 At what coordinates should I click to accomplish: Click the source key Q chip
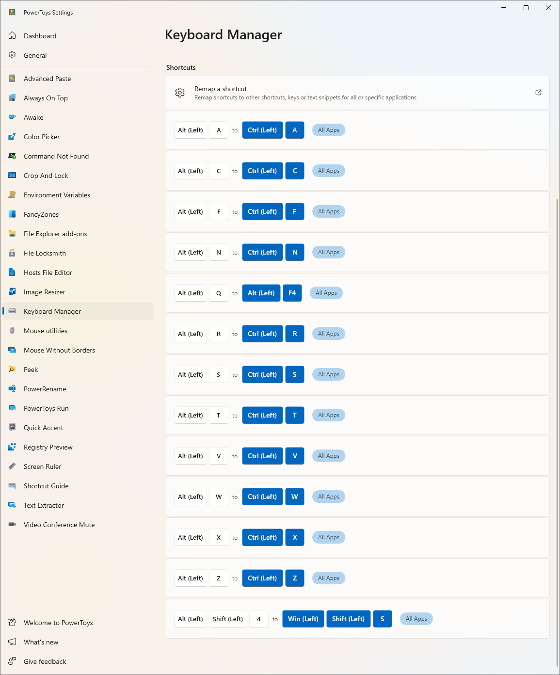219,293
